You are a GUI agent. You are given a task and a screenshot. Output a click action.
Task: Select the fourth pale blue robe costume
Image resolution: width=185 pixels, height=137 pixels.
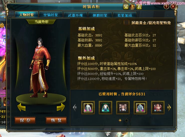[x=140, y=108]
